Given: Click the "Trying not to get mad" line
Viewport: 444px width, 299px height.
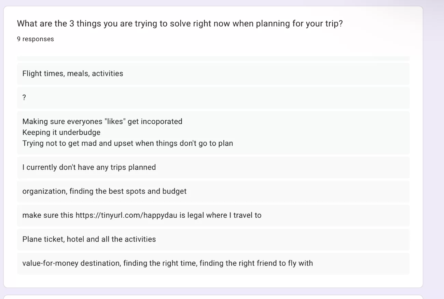Looking at the screenshot, I should (128, 143).
